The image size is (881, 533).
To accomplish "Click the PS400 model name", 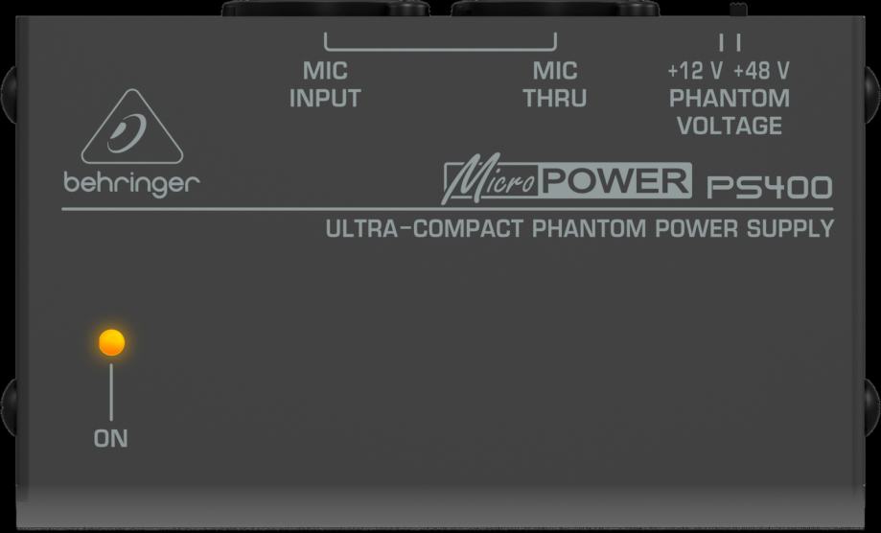I will click(x=769, y=188).
